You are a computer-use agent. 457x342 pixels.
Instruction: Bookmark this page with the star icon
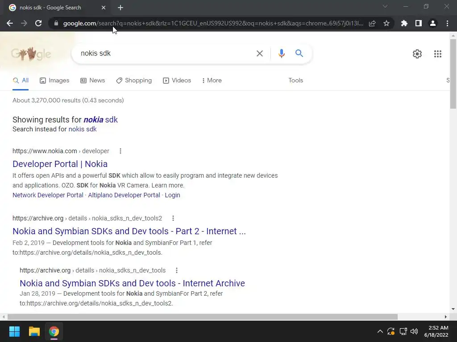[x=386, y=23]
